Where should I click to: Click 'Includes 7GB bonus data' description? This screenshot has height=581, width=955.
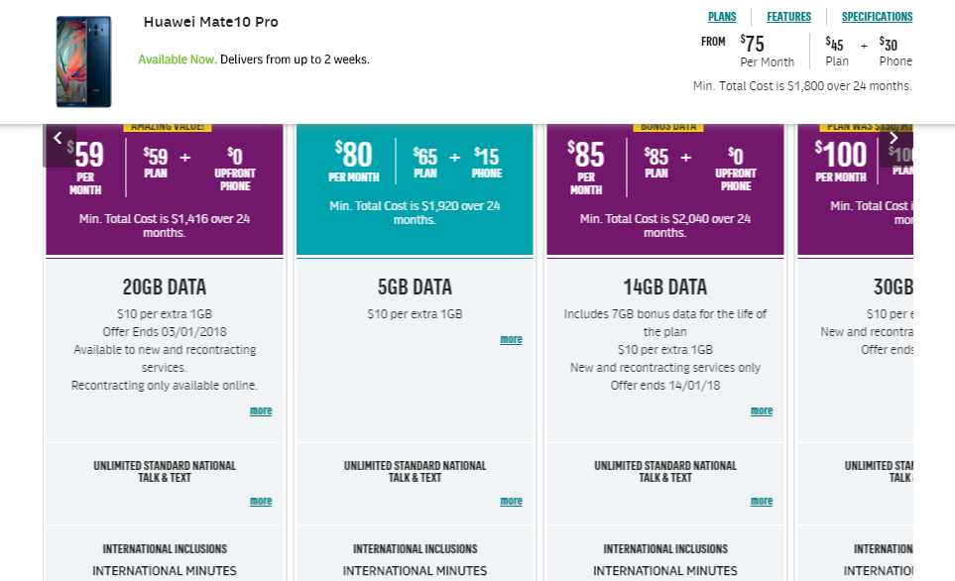(x=665, y=323)
